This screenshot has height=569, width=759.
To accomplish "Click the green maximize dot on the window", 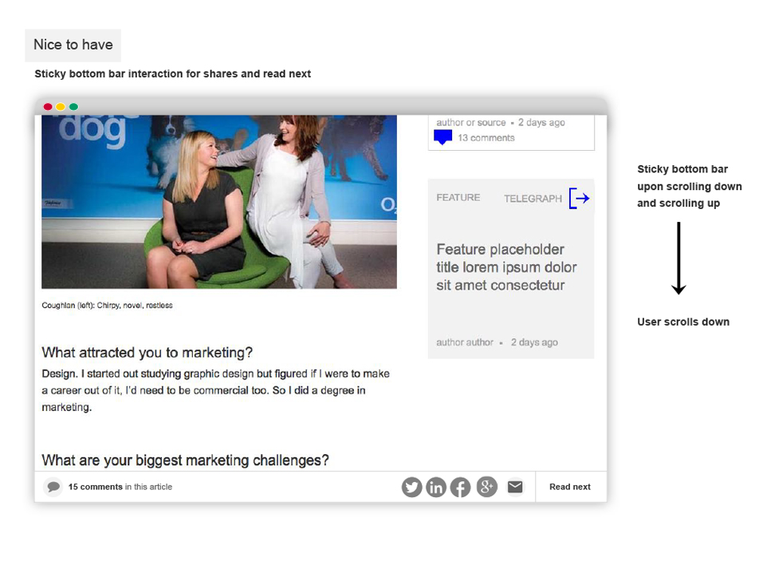I will point(73,107).
